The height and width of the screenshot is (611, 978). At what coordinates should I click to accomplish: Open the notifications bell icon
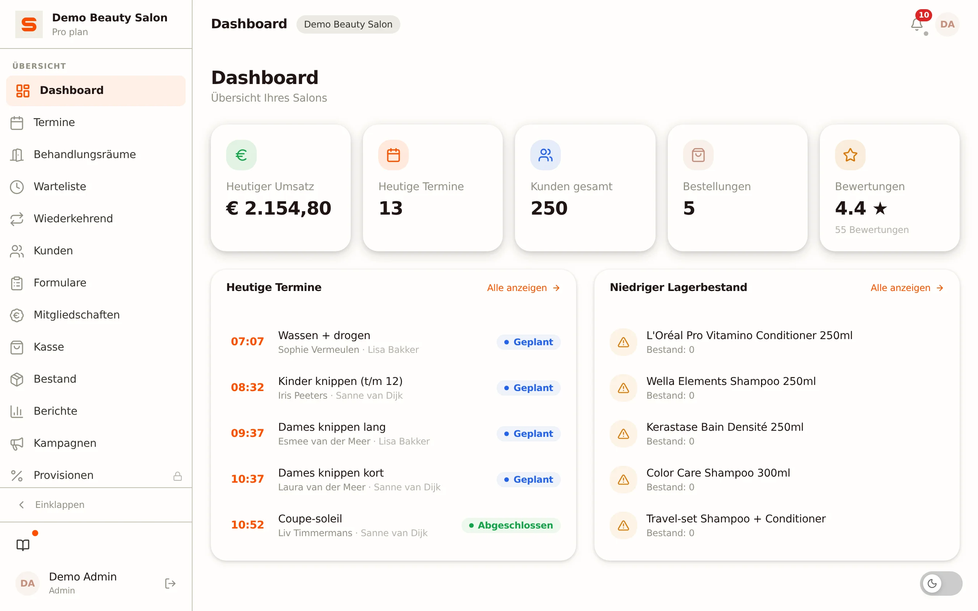click(916, 24)
